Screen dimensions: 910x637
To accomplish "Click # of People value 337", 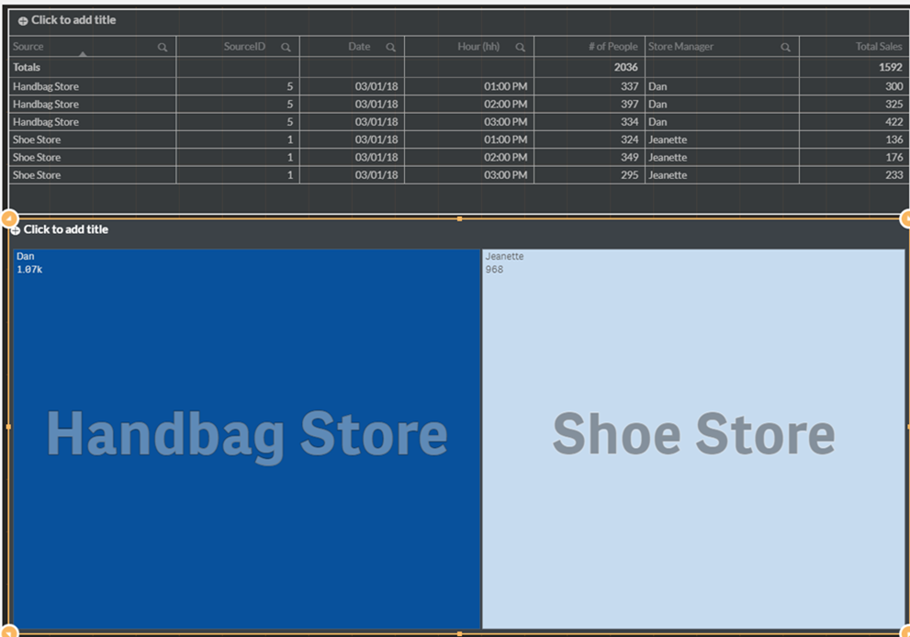I will coord(629,86).
